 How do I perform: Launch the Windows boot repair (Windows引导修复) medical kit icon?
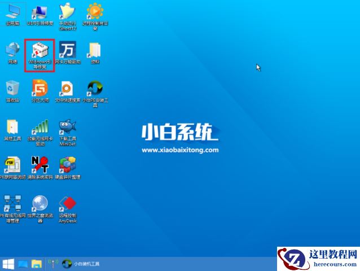[x=40, y=55]
